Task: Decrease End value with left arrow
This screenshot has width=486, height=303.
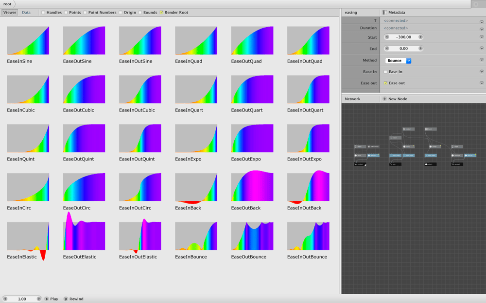Action: (x=387, y=48)
